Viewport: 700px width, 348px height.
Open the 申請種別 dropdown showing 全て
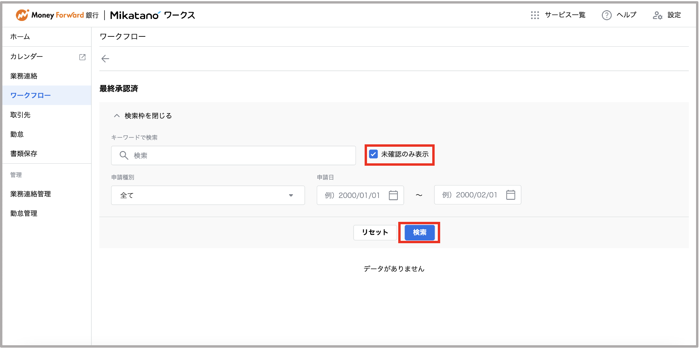[x=208, y=195]
